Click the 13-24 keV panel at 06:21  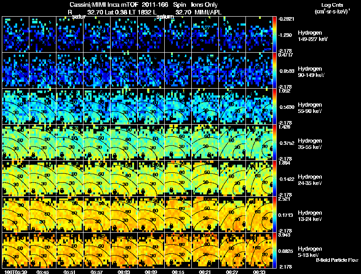[206, 214]
